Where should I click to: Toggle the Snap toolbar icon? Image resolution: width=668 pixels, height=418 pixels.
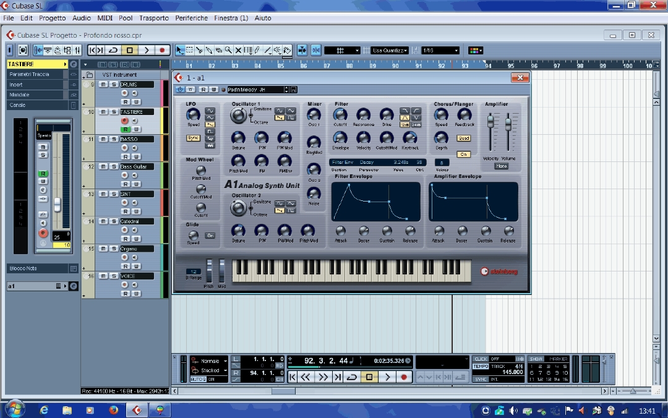316,50
